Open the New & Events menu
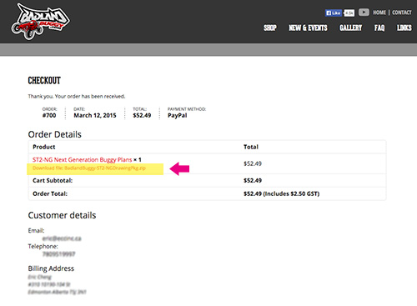The height and width of the screenshot is (306, 417). click(x=308, y=28)
